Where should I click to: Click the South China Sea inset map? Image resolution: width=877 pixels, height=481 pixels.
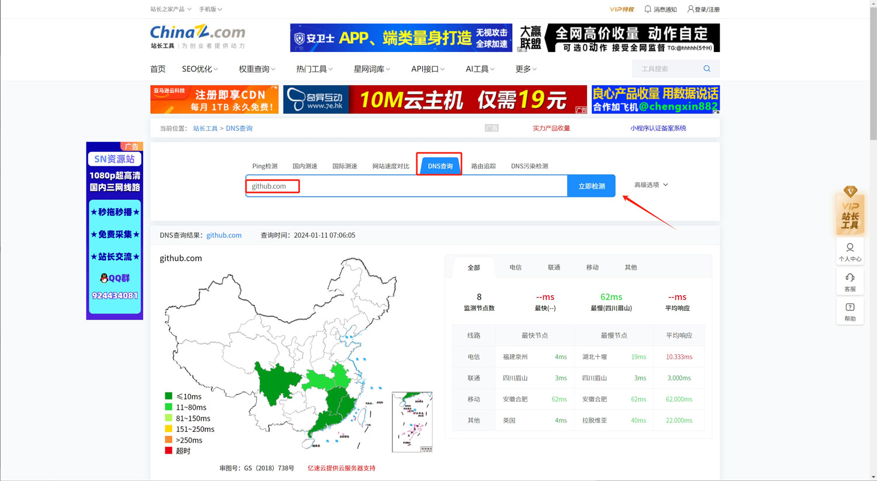412,422
